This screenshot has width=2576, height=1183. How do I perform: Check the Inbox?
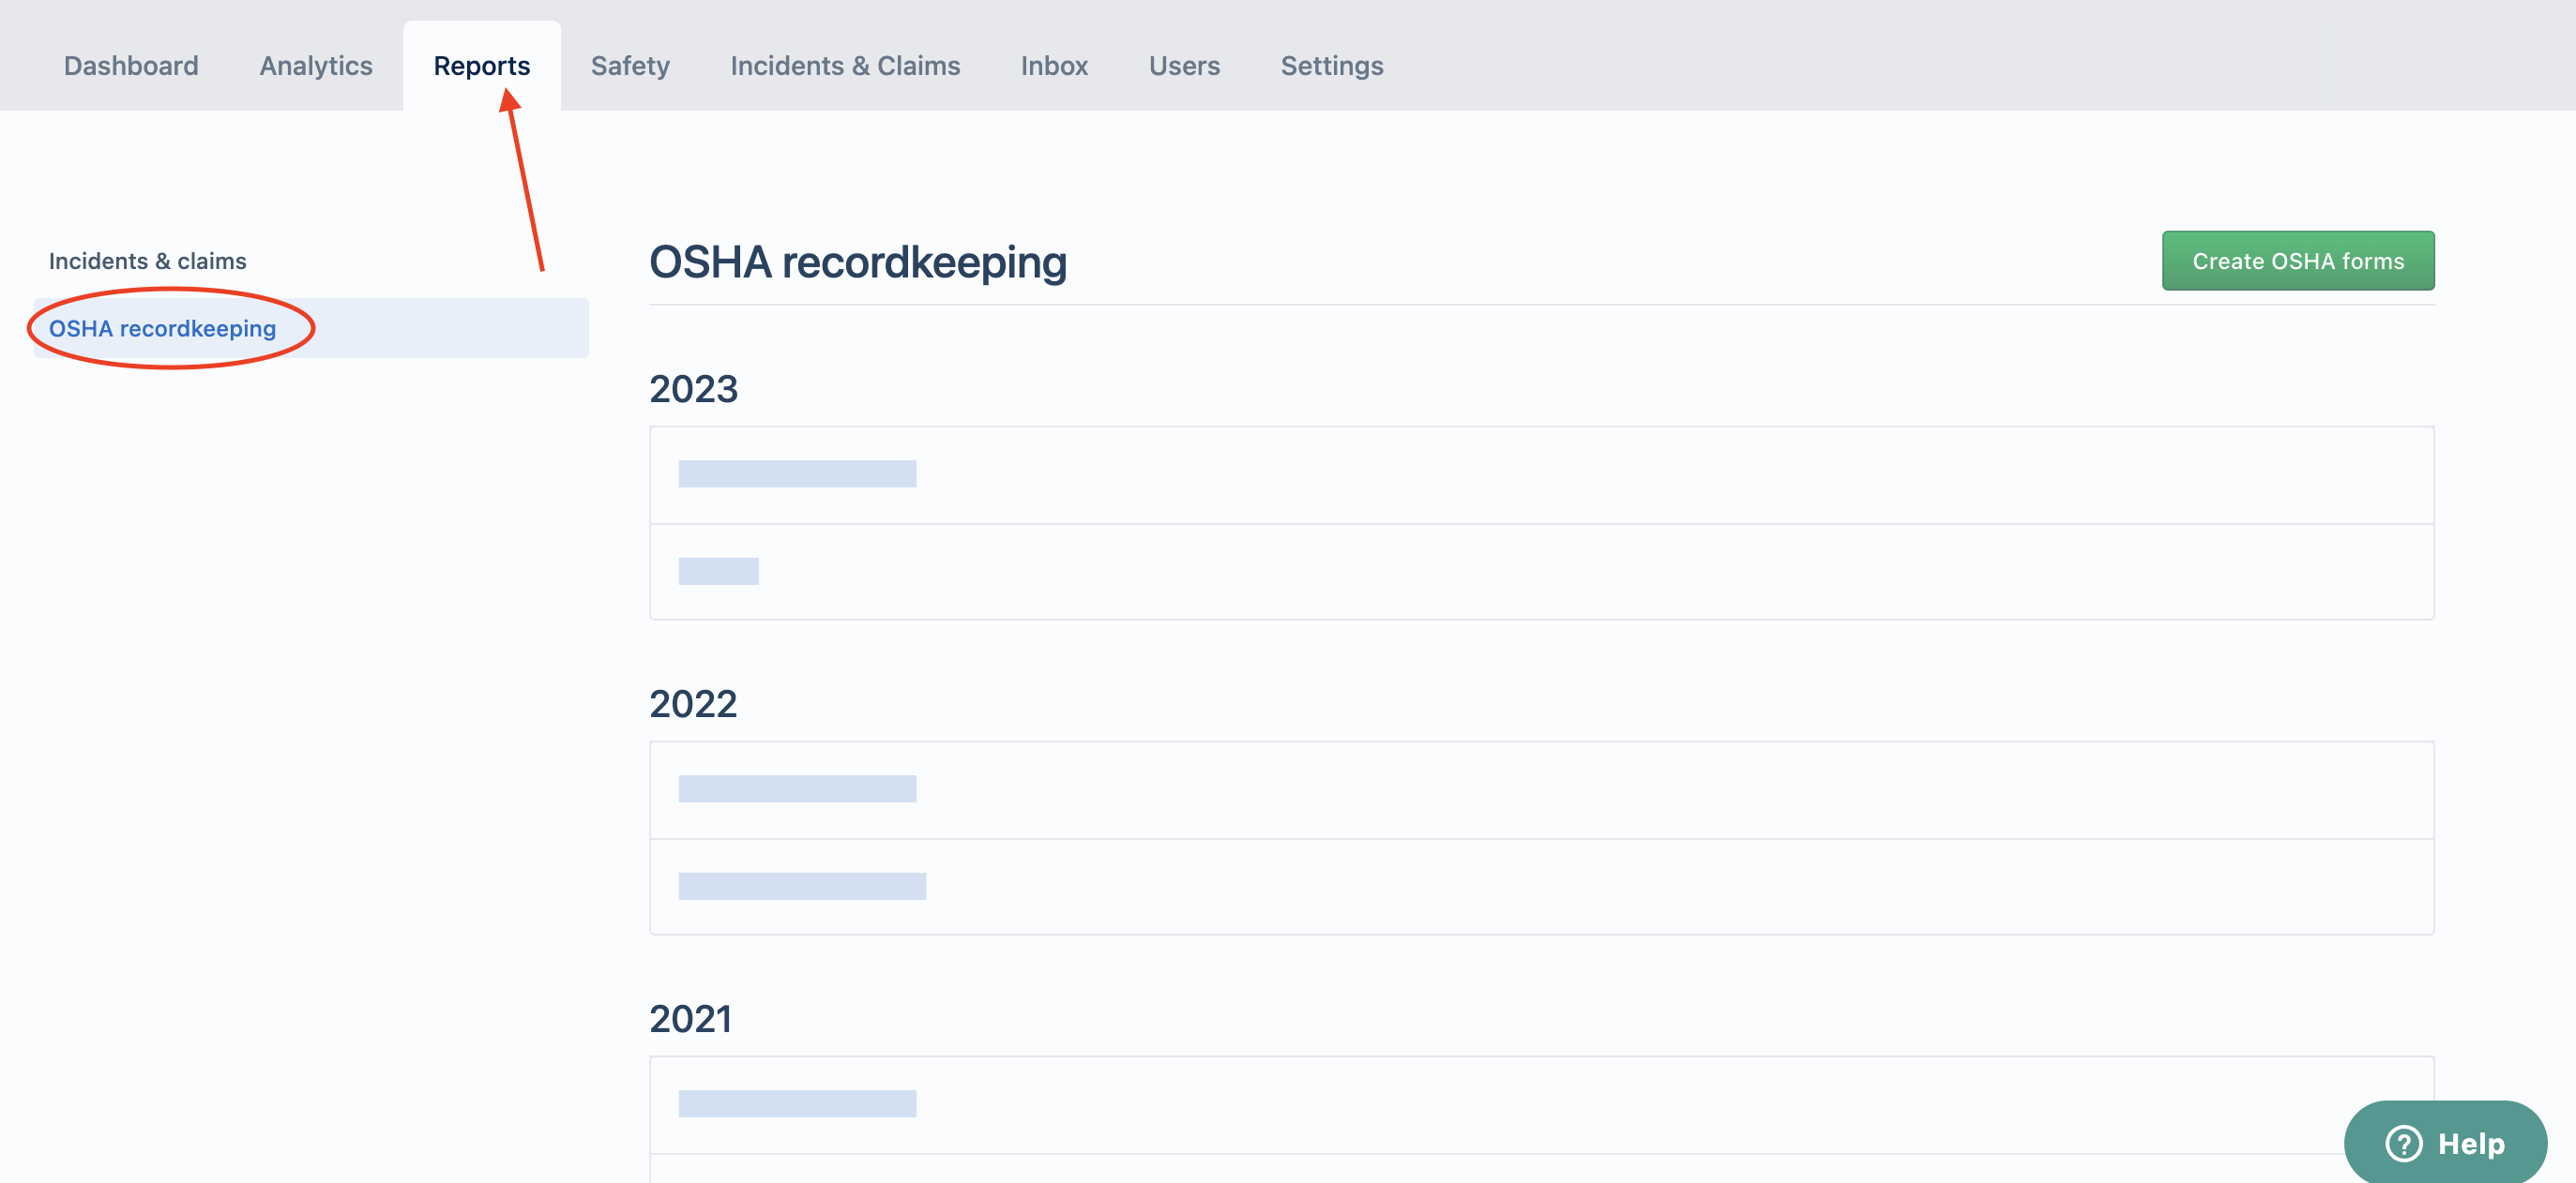pyautogui.click(x=1054, y=66)
